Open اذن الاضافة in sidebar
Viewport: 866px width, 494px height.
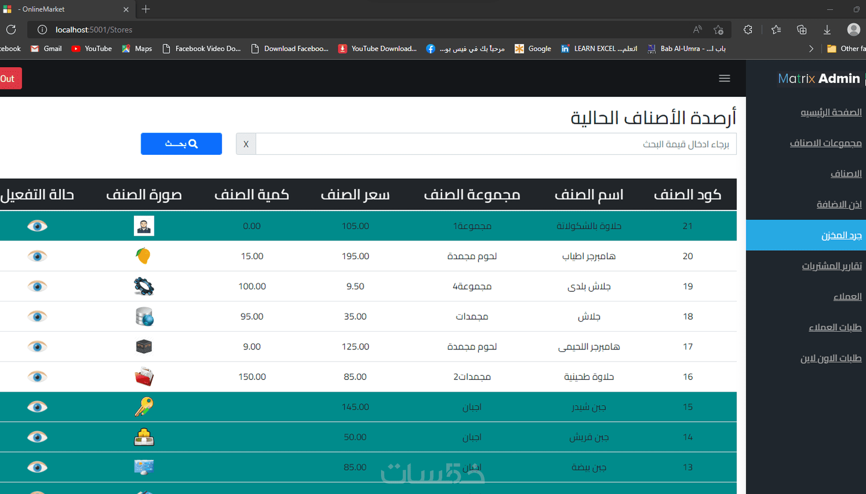point(839,204)
